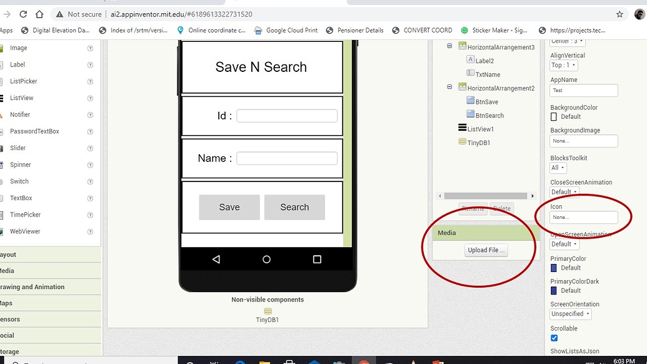The width and height of the screenshot is (647, 364).
Task: Click the TextBox component in the palette
Action: pos(20,198)
